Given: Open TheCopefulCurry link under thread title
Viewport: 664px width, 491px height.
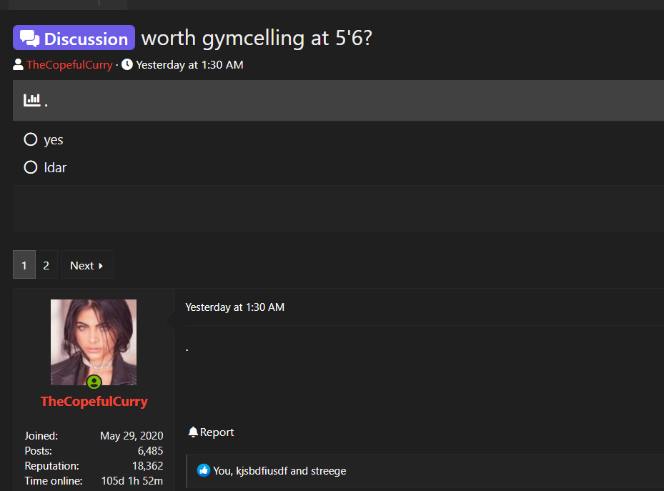Looking at the screenshot, I should 69,65.
